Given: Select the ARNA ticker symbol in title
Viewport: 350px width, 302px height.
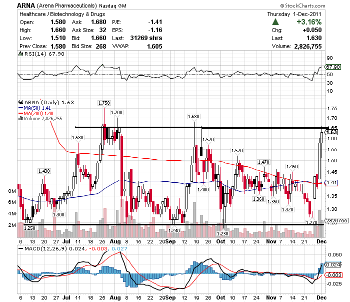Looking at the screenshot, I should [26, 6].
